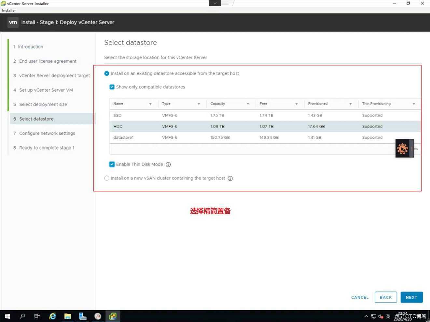Click the BACK button
430x322 pixels.
coord(386,297)
